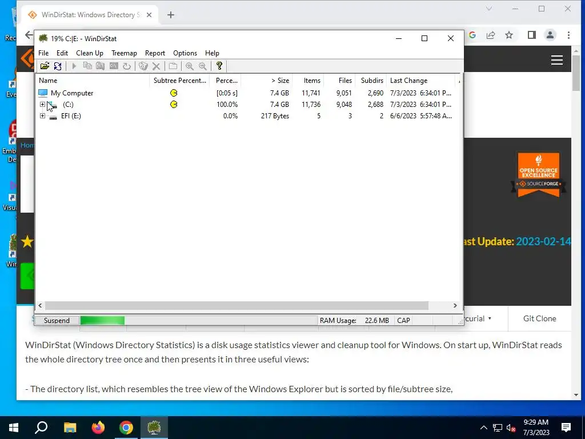Click the Suspend button
Screen dimensions: 585x439
click(57, 320)
